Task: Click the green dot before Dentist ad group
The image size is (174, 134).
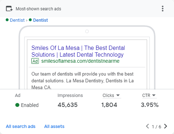Action: click(30, 20)
